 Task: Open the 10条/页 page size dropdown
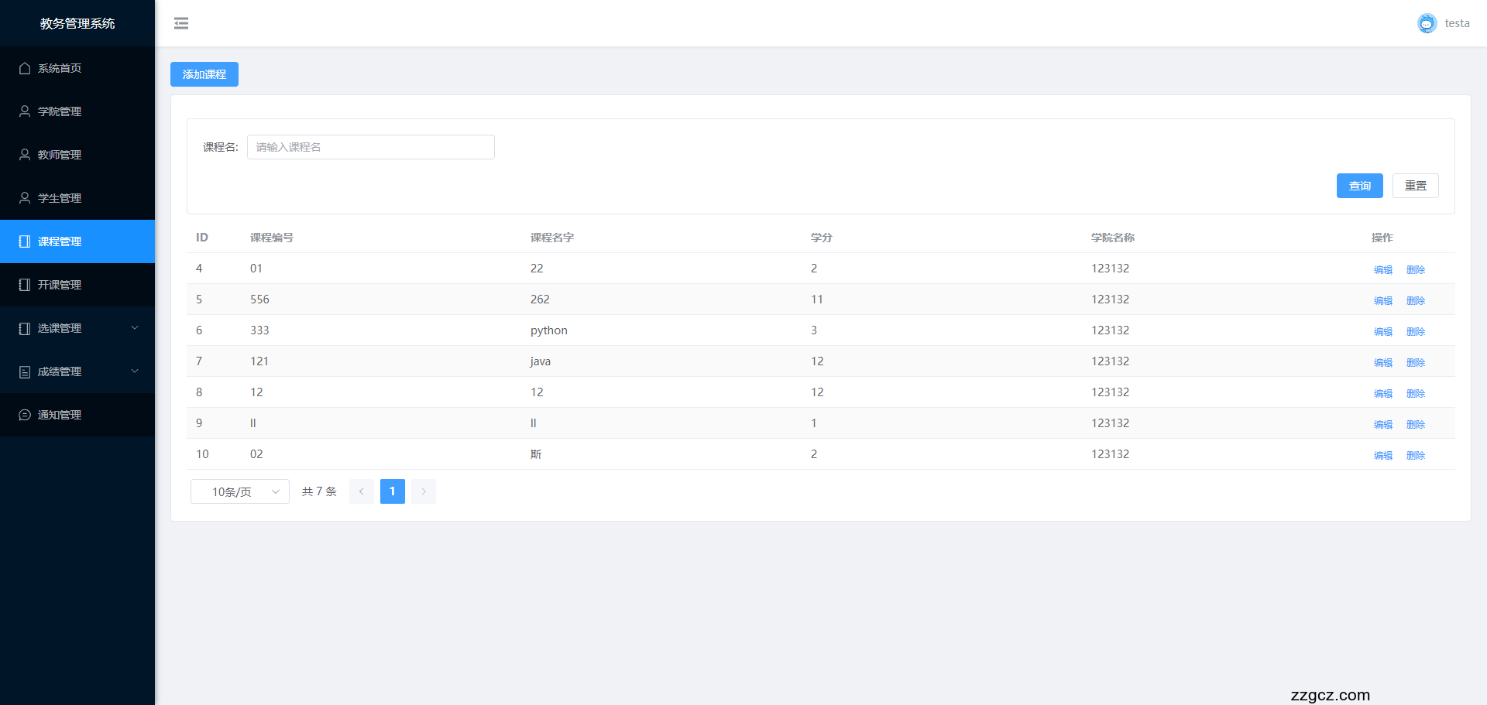[240, 491]
